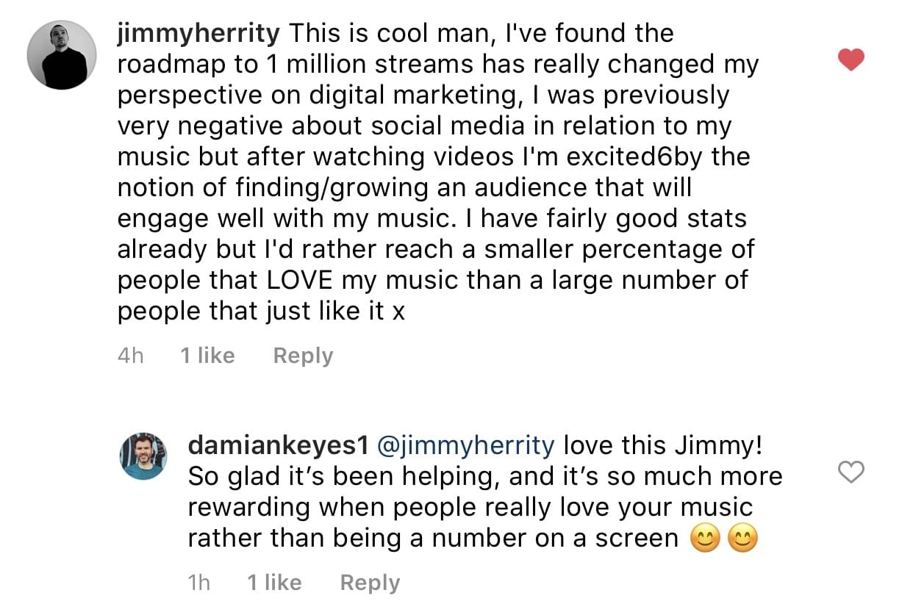The image size is (913, 615).
Task: Like damiankeyes1's reply with the heart outline
Action: [851, 472]
